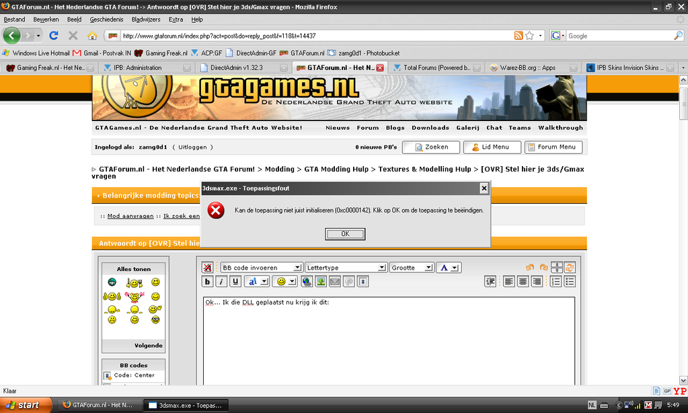Insert a hyperlink with the globe icon
Viewport: 688px width, 413px height.
point(307,281)
